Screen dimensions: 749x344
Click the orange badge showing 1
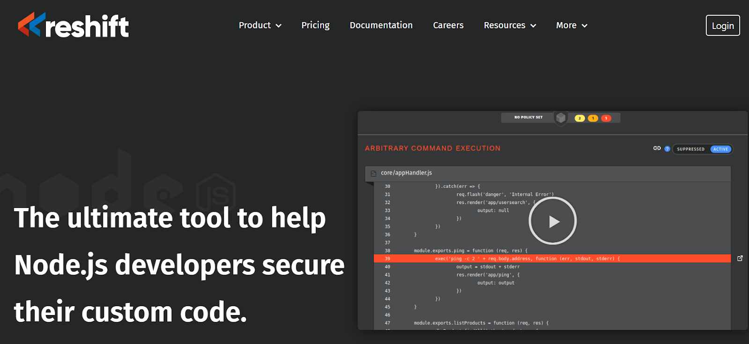[593, 118]
